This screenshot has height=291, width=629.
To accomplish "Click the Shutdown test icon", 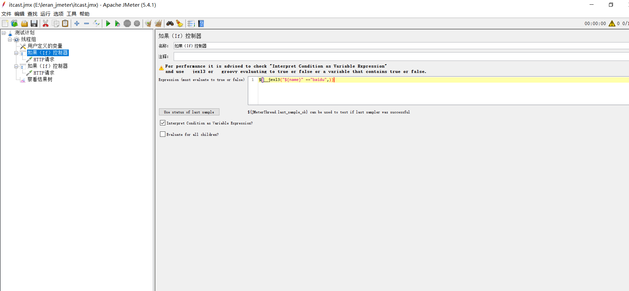I will pos(137,23).
